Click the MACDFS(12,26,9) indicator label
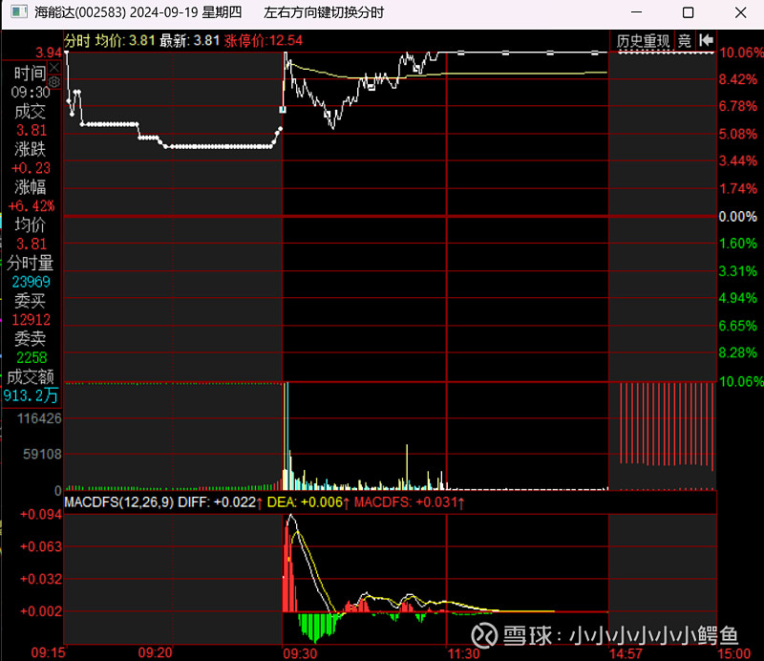This screenshot has width=764, height=661. pyautogui.click(x=119, y=501)
